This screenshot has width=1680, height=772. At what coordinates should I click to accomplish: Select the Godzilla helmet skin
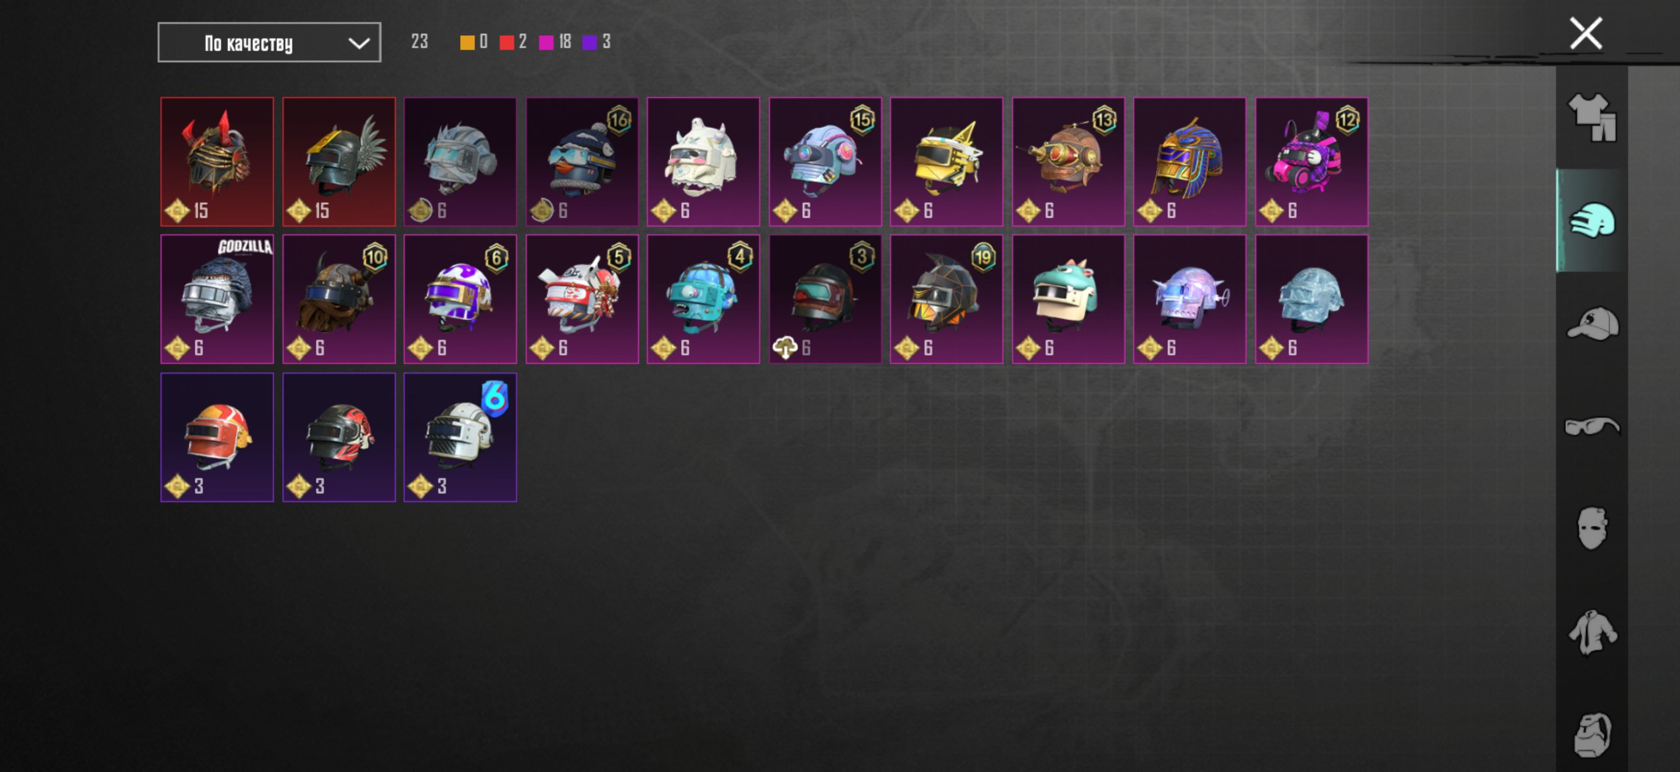click(217, 299)
